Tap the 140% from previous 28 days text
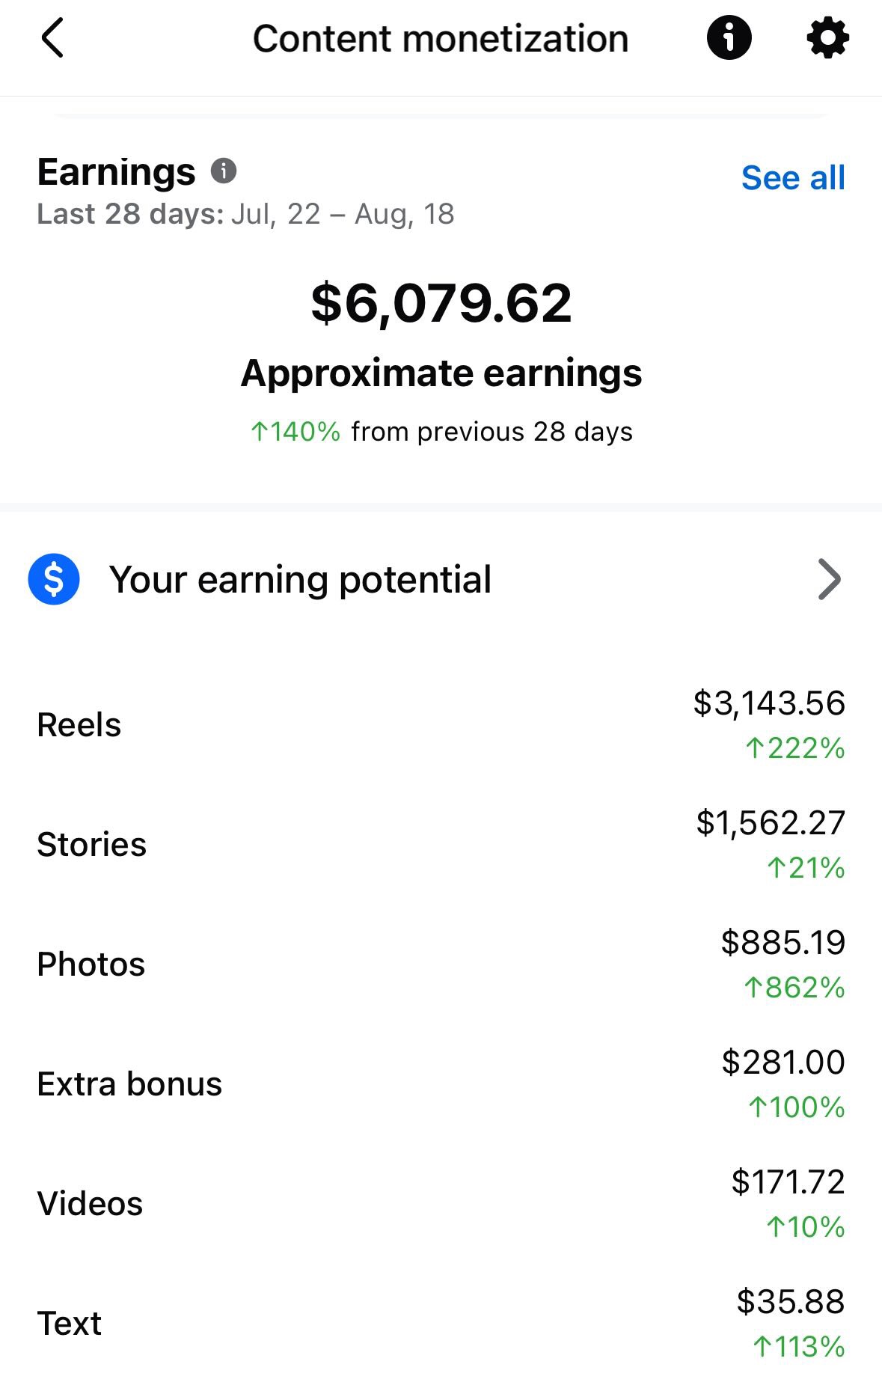This screenshot has width=882, height=1394. tap(441, 432)
